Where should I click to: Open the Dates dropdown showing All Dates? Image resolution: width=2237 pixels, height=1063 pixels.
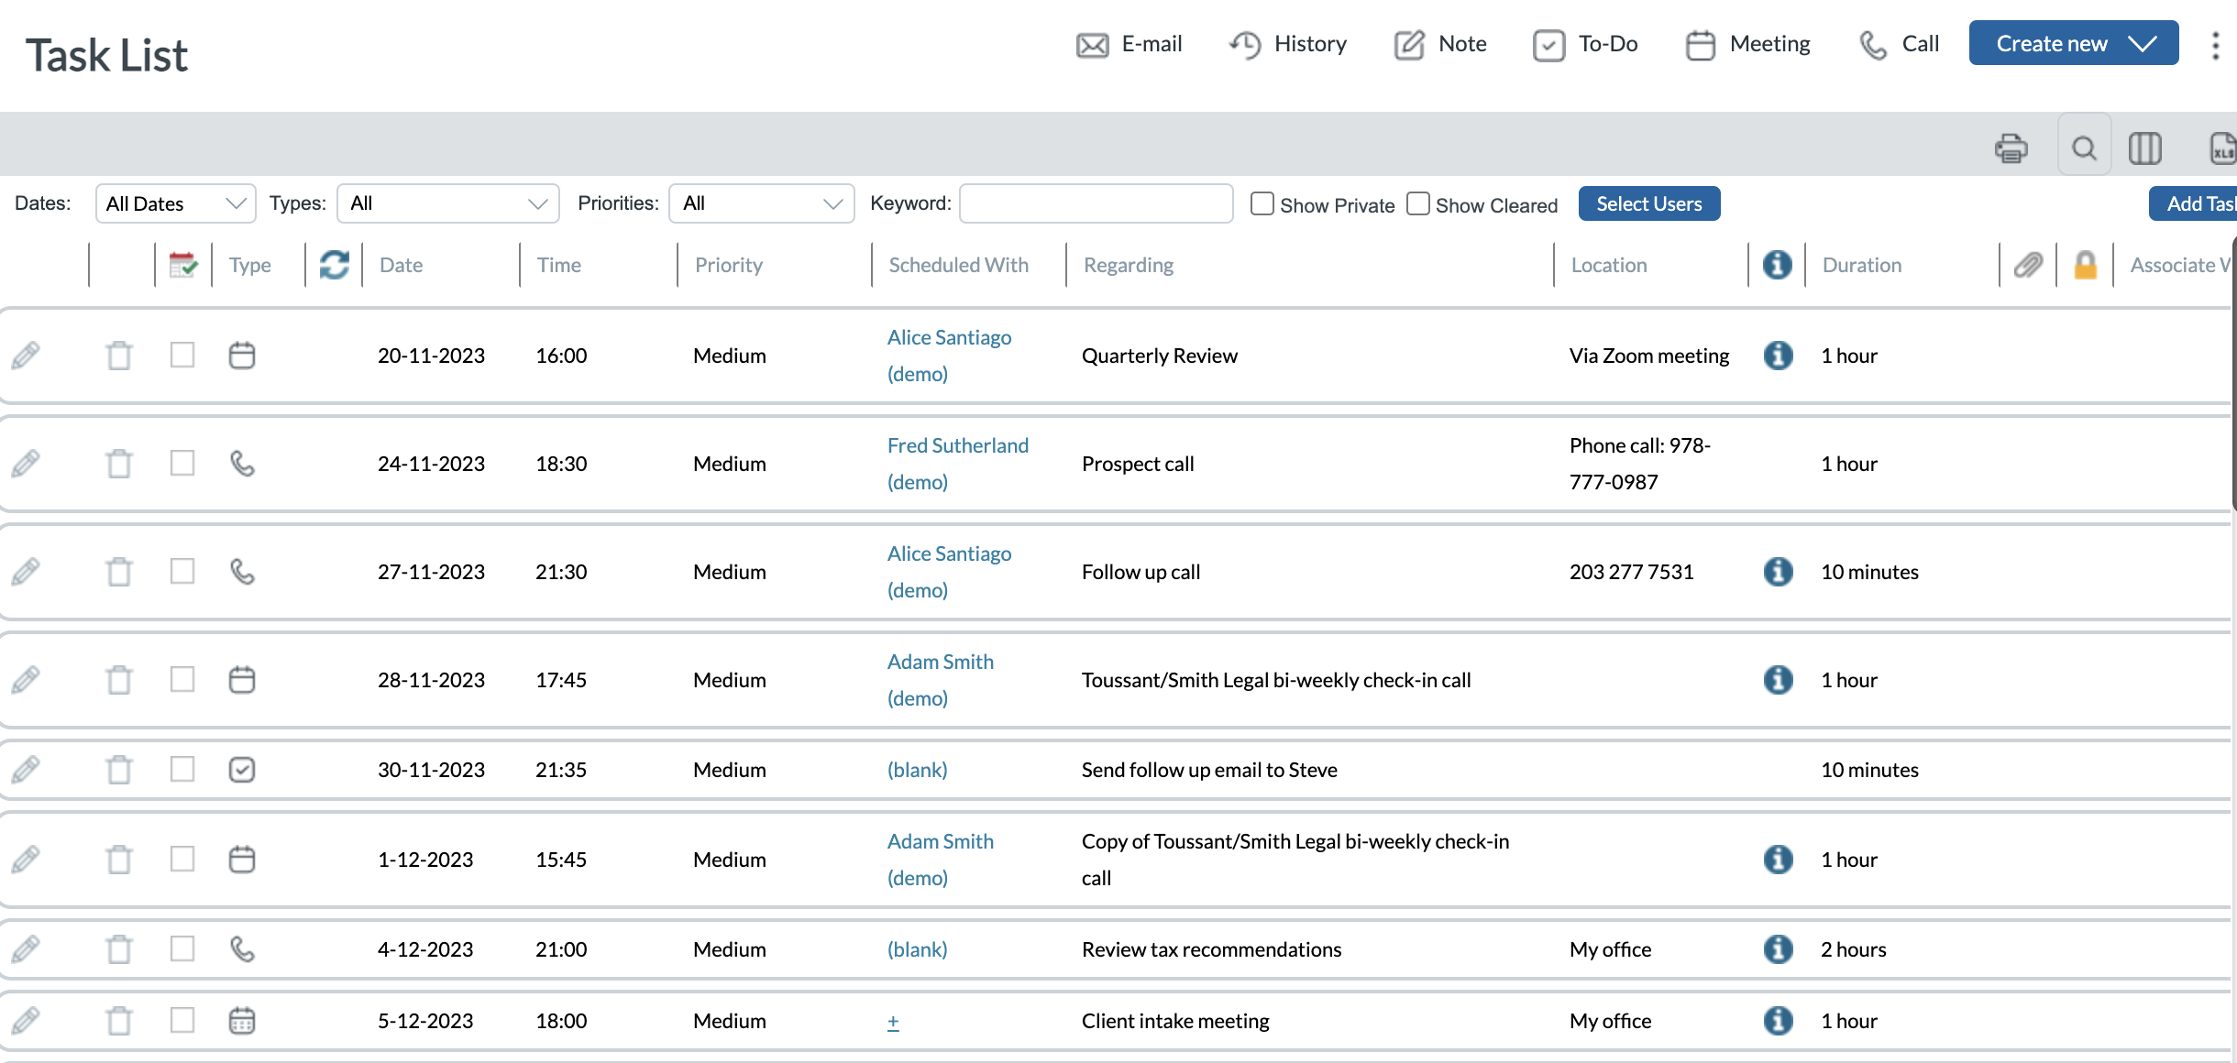(175, 203)
